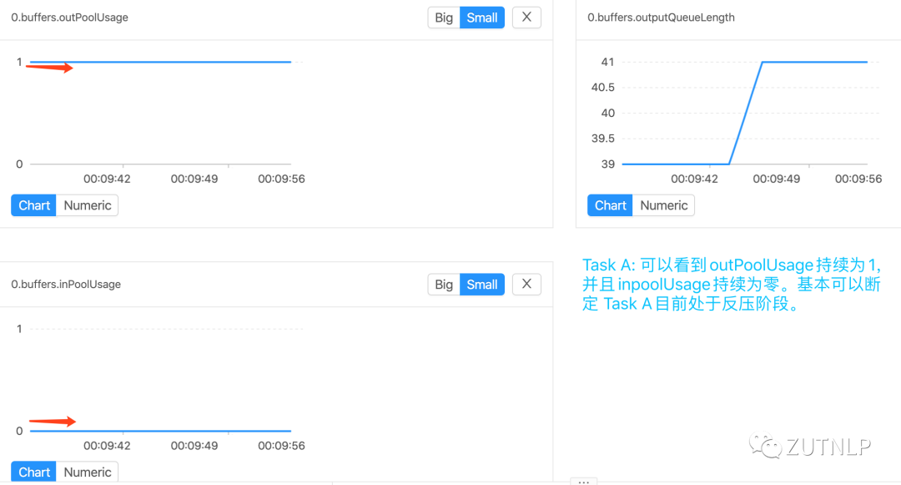Click the ellipsis resize handle at bottom

click(x=584, y=482)
